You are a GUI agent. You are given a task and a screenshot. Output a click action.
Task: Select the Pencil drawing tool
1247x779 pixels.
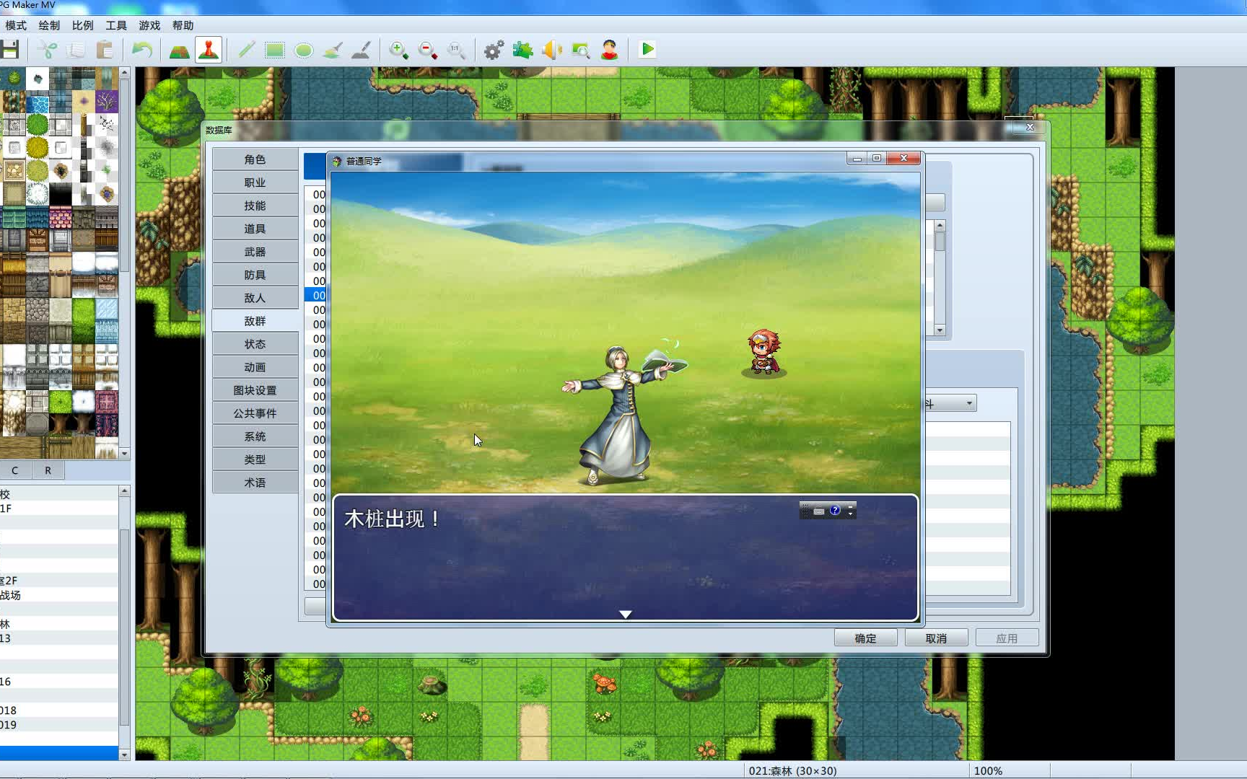point(246,50)
